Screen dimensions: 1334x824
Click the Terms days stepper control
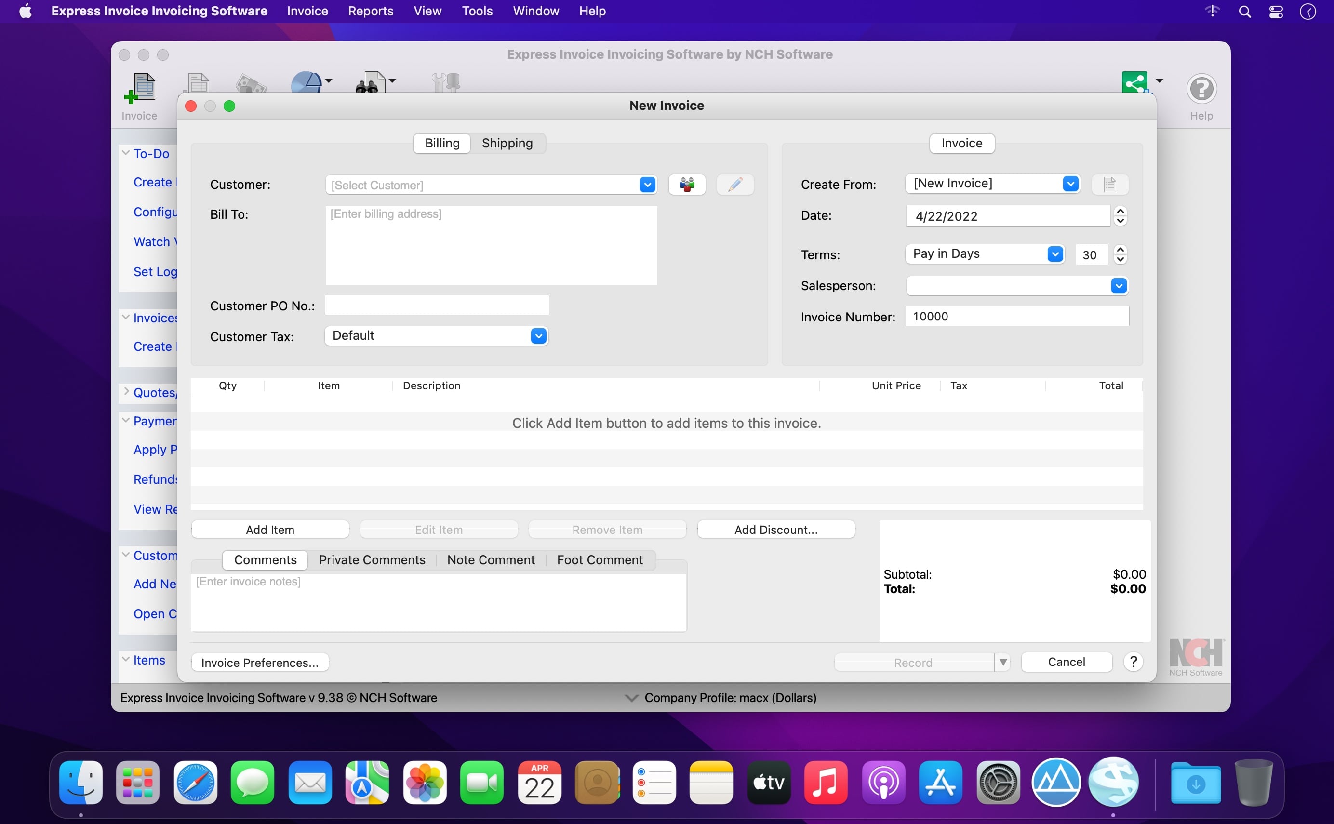[x=1121, y=254]
